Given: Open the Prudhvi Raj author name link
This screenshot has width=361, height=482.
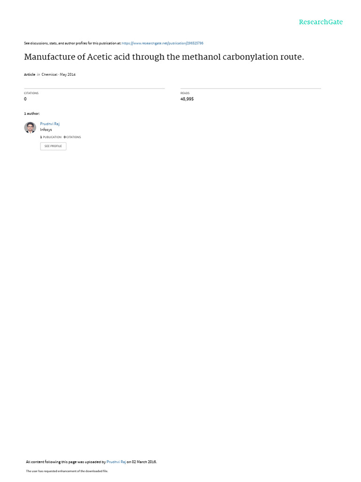Looking at the screenshot, I should pos(50,124).
